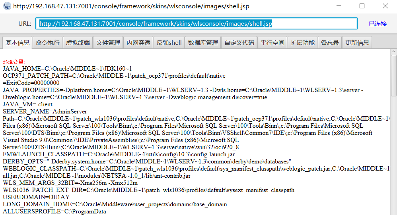Select the 平行空间 tab

coord(272,43)
